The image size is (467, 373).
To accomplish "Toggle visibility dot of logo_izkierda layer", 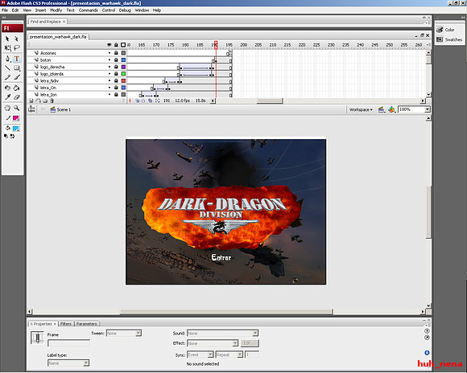I will (x=110, y=74).
